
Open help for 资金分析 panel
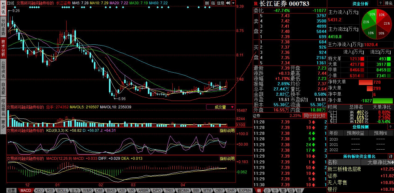tap(380, 3)
